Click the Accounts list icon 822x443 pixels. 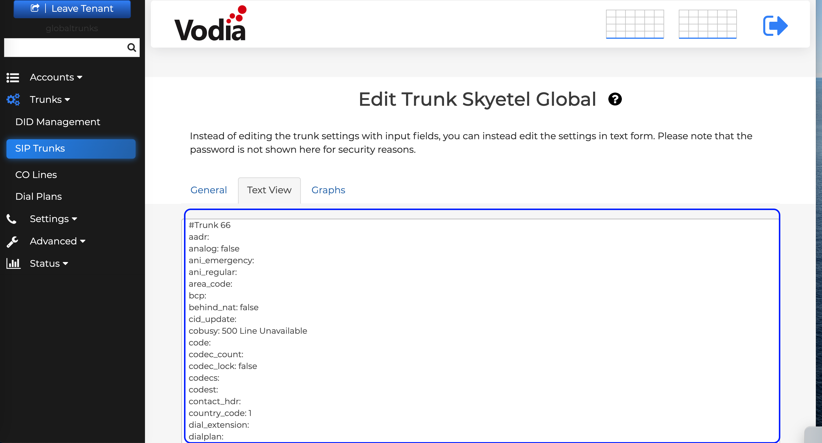(13, 77)
